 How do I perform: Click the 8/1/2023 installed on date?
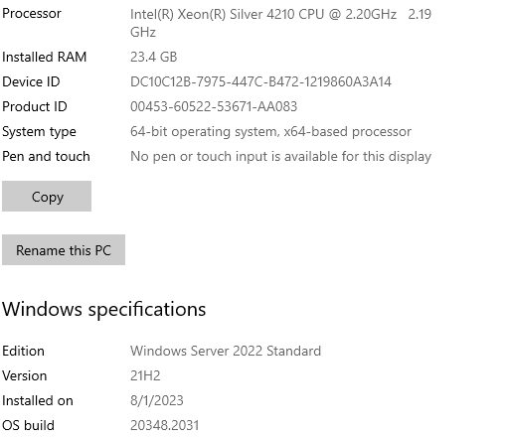click(157, 400)
